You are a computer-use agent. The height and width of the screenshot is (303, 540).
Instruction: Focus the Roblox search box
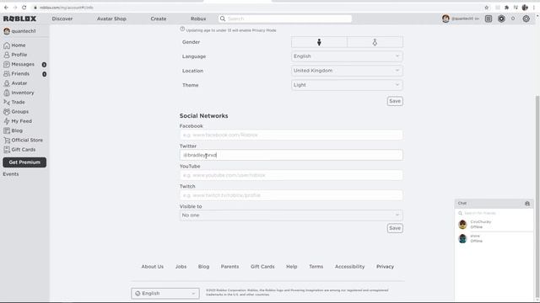(x=285, y=19)
